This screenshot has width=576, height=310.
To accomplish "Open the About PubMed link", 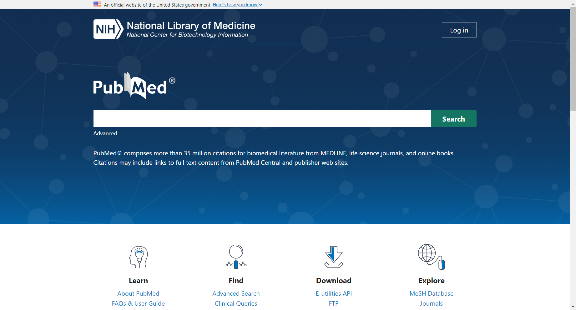I will [138, 293].
